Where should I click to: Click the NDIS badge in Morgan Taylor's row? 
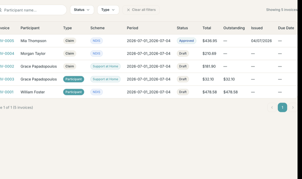coord(97,53)
